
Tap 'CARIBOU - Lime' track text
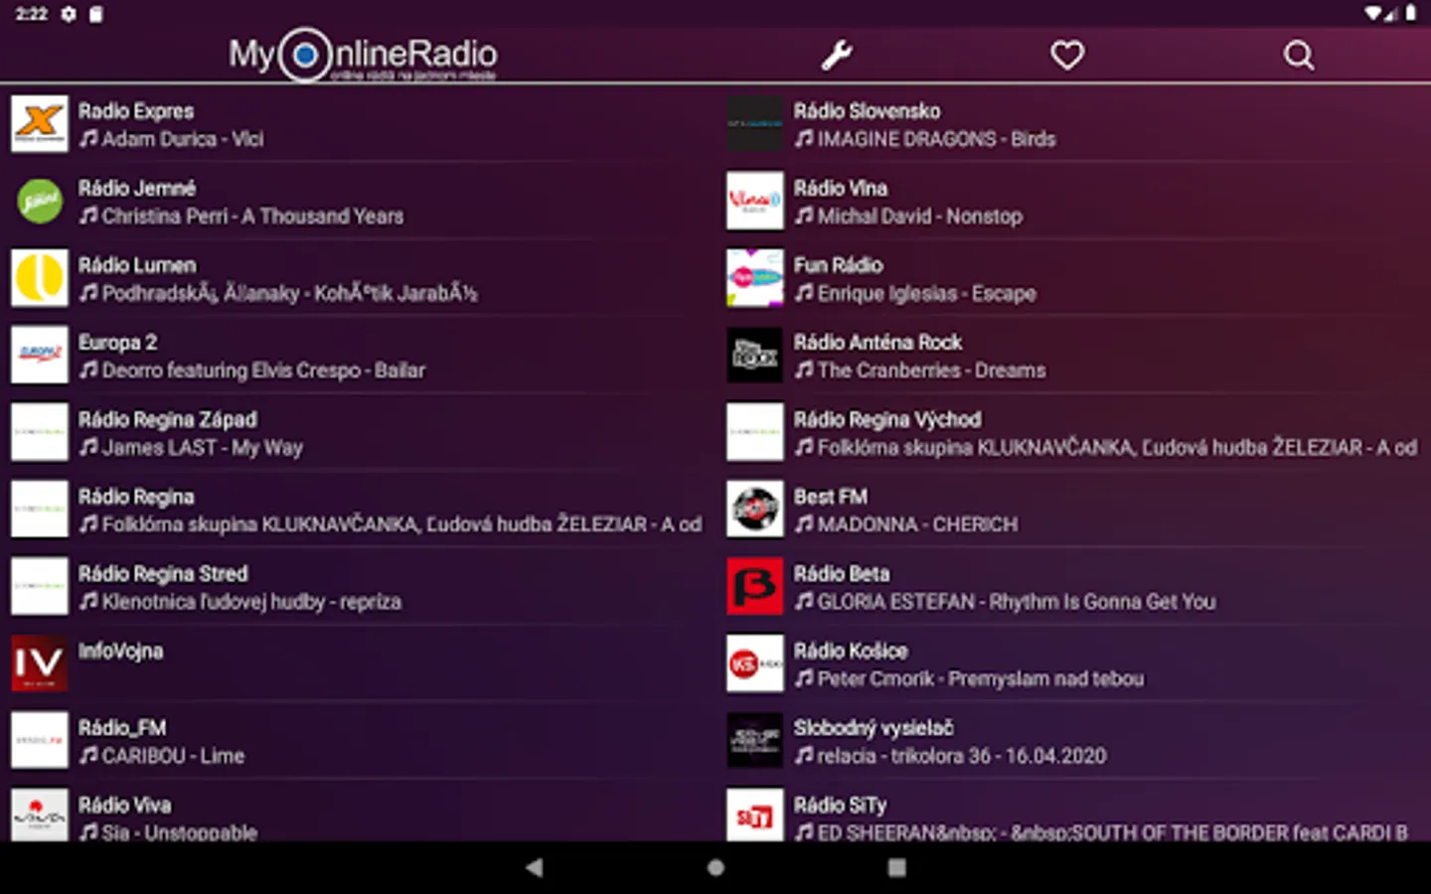(x=173, y=756)
